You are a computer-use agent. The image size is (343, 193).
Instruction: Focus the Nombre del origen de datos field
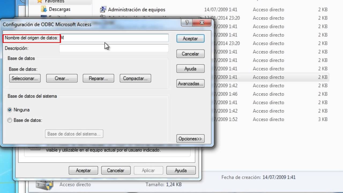(114, 38)
